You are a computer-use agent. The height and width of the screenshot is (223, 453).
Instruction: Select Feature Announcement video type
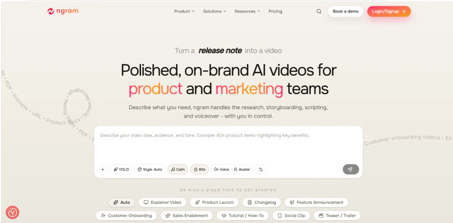[x=317, y=203]
